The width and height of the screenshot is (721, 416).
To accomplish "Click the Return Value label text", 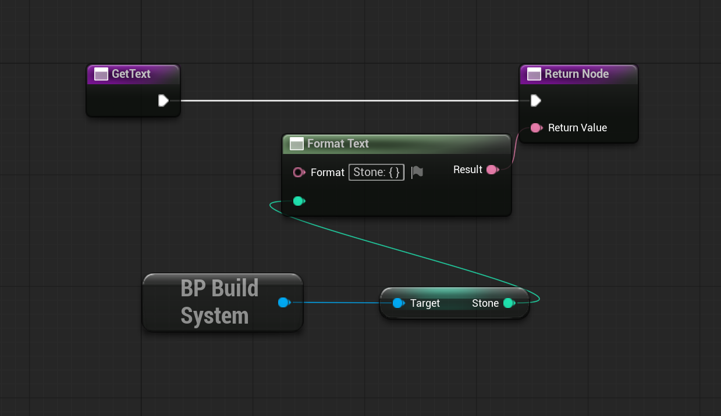I will 577,128.
